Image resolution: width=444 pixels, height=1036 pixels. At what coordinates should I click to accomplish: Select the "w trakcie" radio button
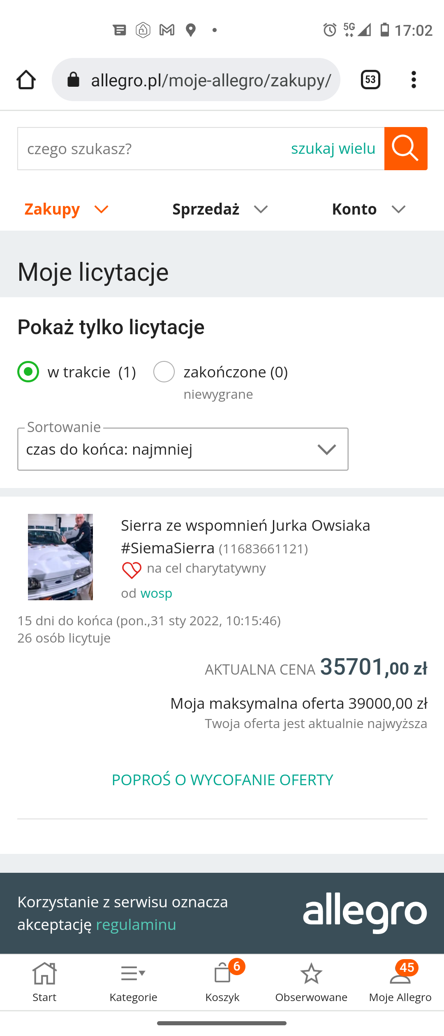pyautogui.click(x=28, y=372)
